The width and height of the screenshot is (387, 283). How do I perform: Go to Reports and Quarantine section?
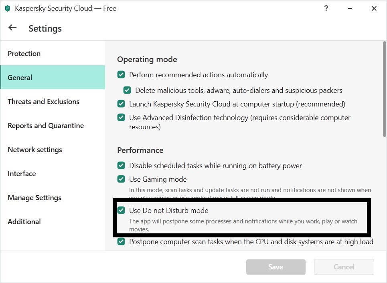(46, 126)
